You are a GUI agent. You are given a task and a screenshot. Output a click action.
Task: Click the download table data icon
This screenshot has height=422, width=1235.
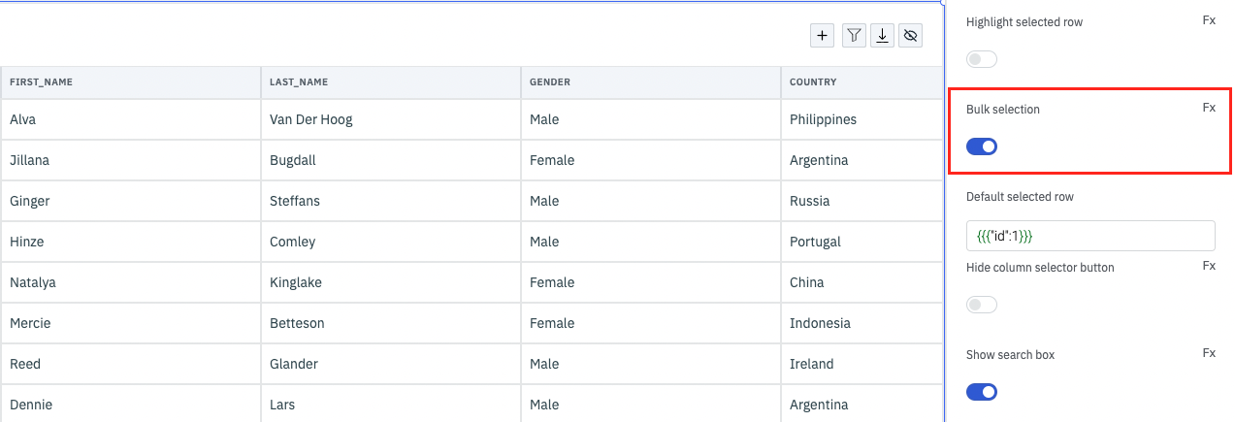pos(882,36)
